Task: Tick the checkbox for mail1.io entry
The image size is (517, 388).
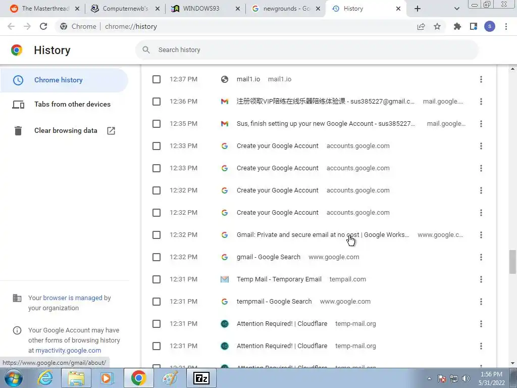Action: click(157, 79)
